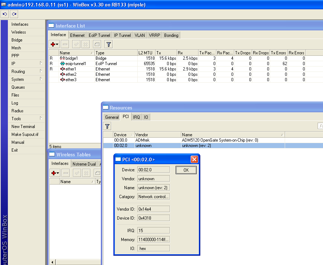Select the bridge1 interface icon
This screenshot has height=265, width=323.
click(62, 58)
